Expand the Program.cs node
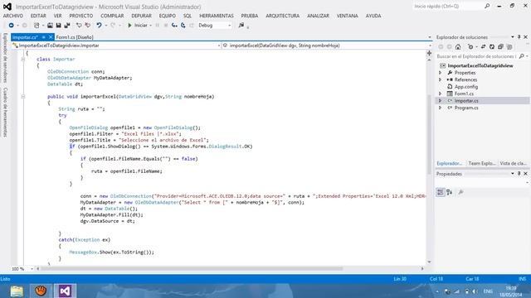The height and width of the screenshot is (298, 531). pyautogui.click(x=441, y=108)
